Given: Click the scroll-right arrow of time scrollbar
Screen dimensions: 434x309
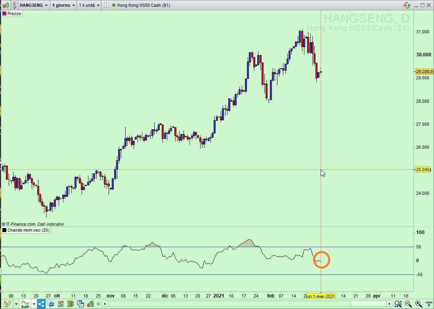Looking at the screenshot, I should click(390, 304).
